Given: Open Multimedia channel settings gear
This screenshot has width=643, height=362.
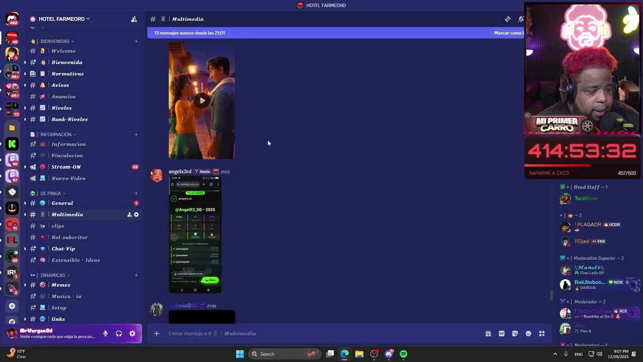Looking at the screenshot, I should [136, 215].
